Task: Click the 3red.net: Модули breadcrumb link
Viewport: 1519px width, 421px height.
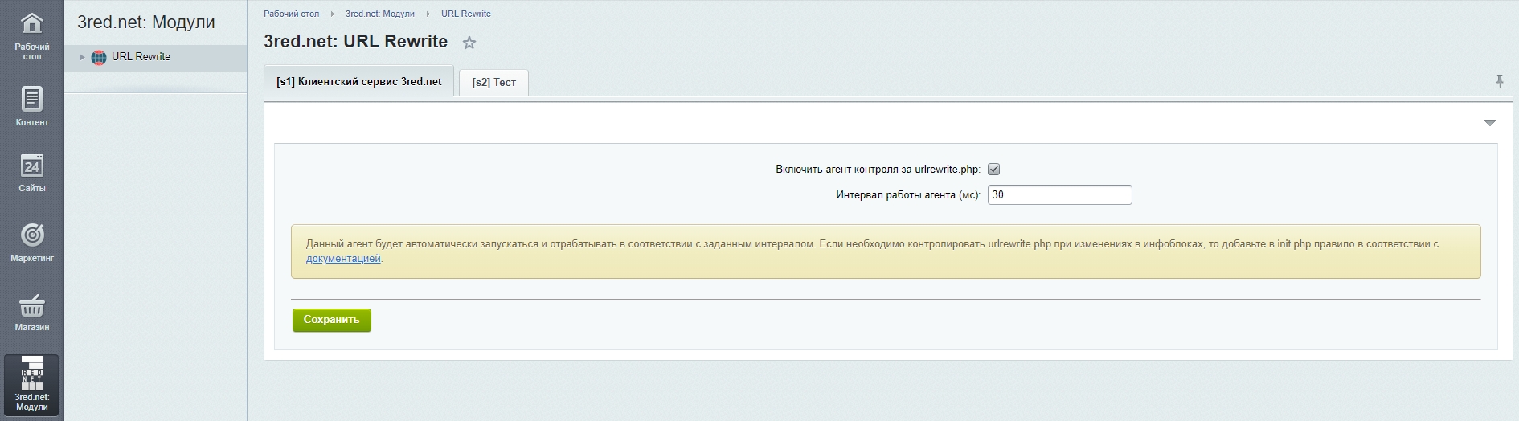Action: [379, 14]
